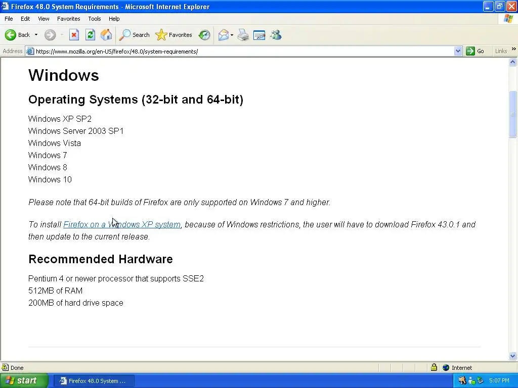Go to the Home page icon

[106, 35]
